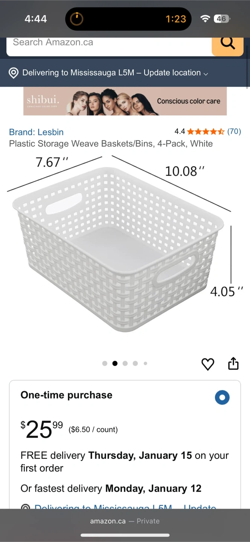The width and height of the screenshot is (250, 542).
Task: Jump to third image pagination dot
Action: [x=125, y=364]
